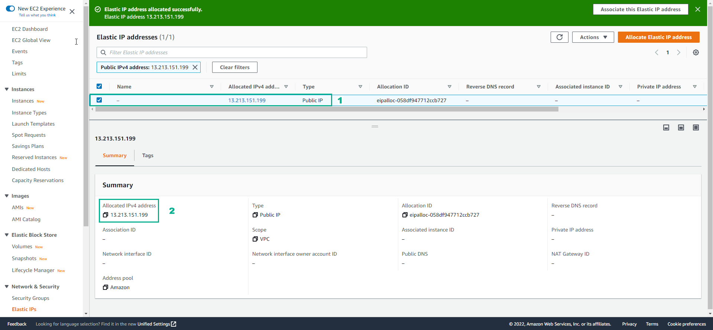Sort by the Name column arrow
Viewport: 713px width, 330px height.
pos(212,87)
